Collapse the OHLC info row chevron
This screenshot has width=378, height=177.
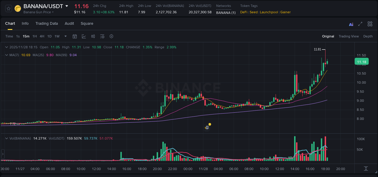(7, 47)
